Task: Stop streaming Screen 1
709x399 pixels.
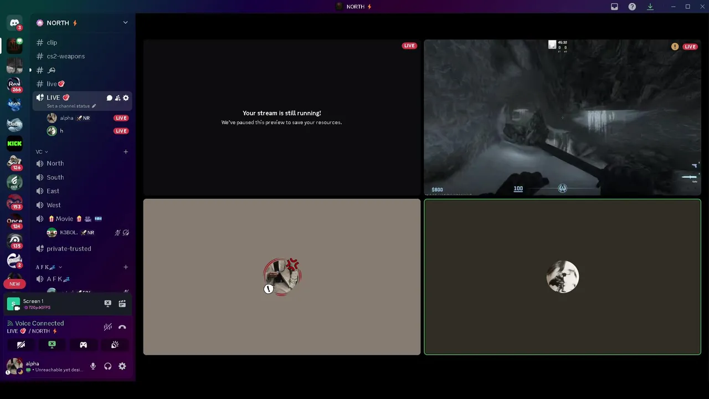Action: click(x=107, y=304)
